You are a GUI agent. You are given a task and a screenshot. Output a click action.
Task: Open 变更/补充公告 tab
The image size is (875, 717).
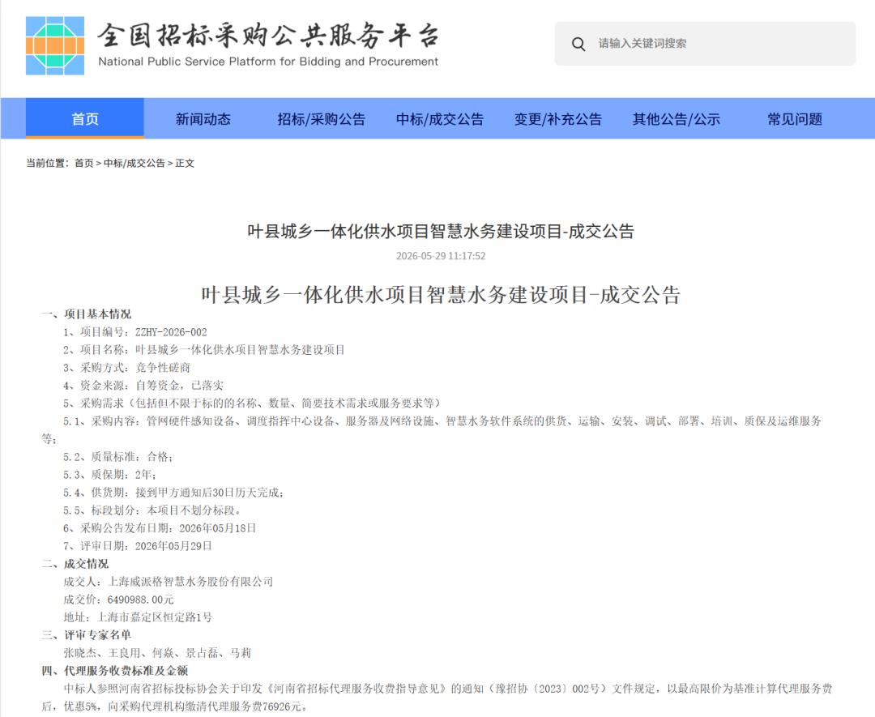click(x=558, y=119)
